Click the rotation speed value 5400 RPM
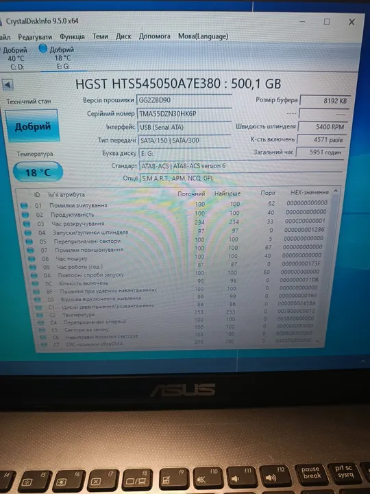 pyautogui.click(x=323, y=127)
